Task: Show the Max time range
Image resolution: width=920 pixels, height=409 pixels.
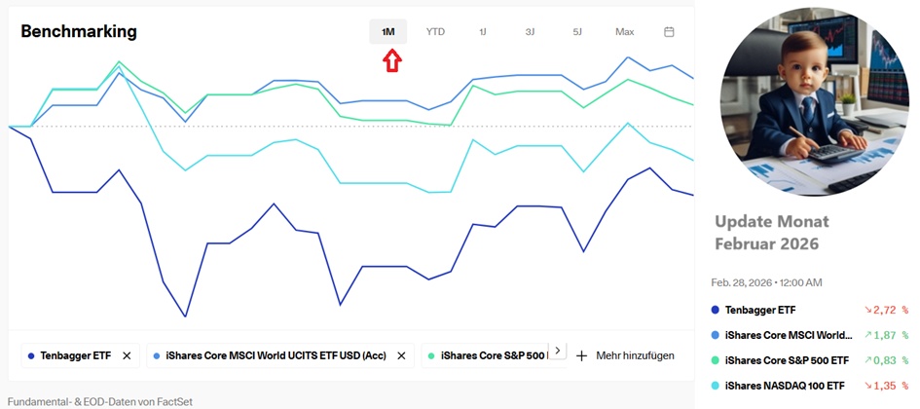Action: 624,32
